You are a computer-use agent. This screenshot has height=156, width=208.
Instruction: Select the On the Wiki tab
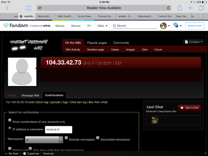pyautogui.click(x=73, y=43)
